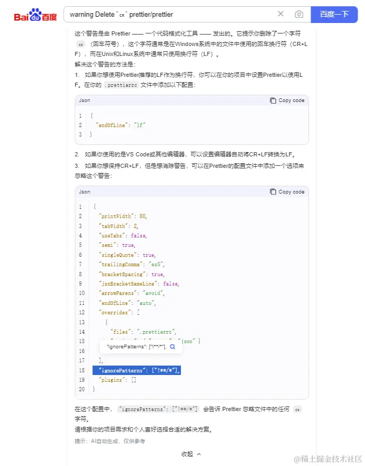Search selected text with the magnifier icon
Viewport: 365px width, 466px height.
[173, 347]
